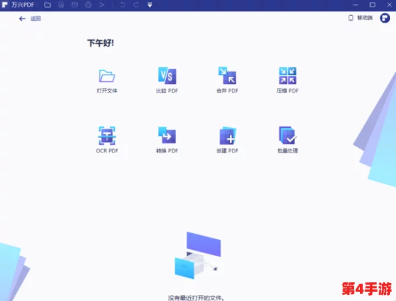
Task: Click the undo arrow in title bar
Action: click(123, 5)
